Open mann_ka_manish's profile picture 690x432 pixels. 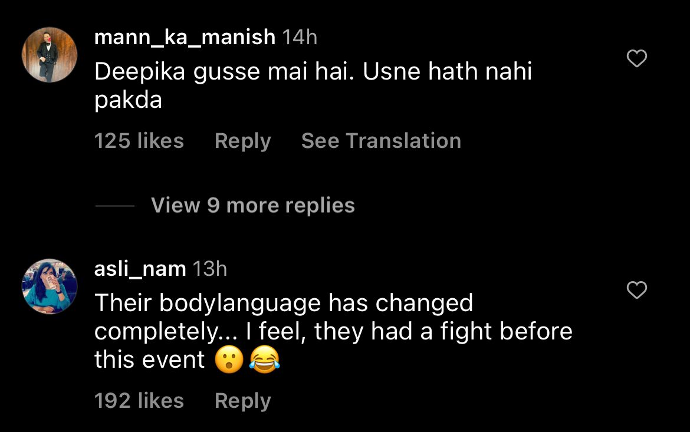50,55
